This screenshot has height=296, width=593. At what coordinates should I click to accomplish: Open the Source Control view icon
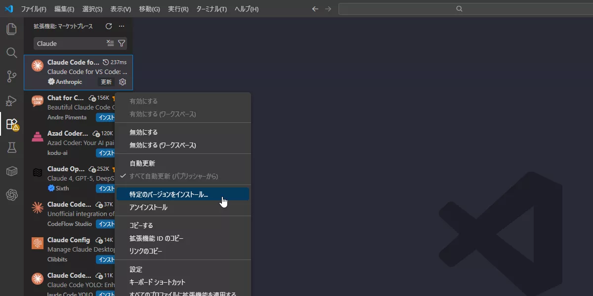click(x=11, y=76)
